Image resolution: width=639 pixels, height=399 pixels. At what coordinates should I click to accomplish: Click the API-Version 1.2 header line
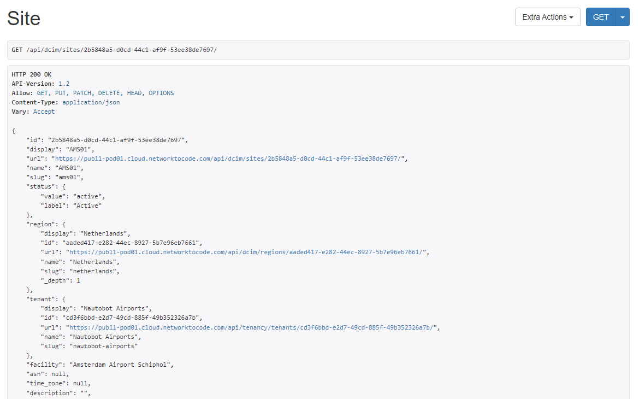point(40,84)
